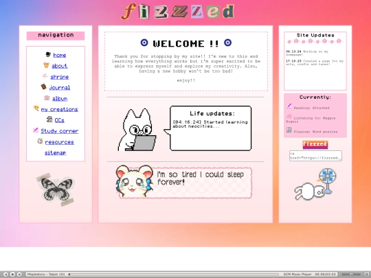Click the music player track progress bar

(174, 274)
